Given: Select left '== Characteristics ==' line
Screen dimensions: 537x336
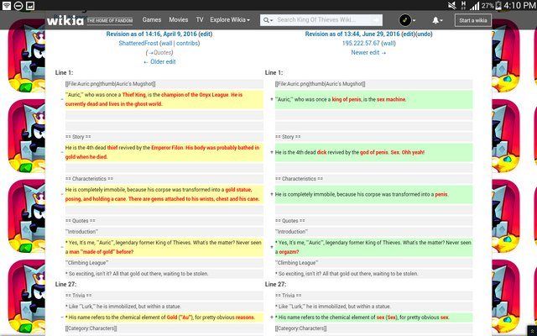Looking at the screenshot, I should [164, 179].
